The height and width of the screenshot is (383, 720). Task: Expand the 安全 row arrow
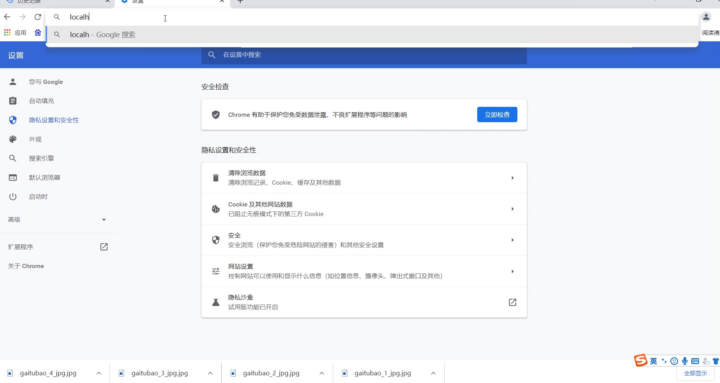tap(512, 240)
